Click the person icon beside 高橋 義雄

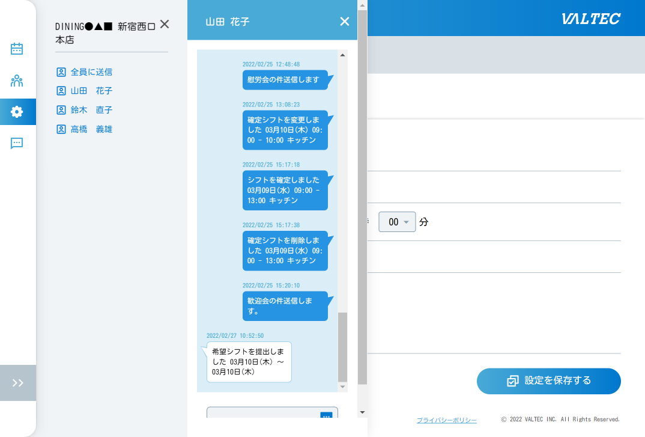[x=61, y=129]
